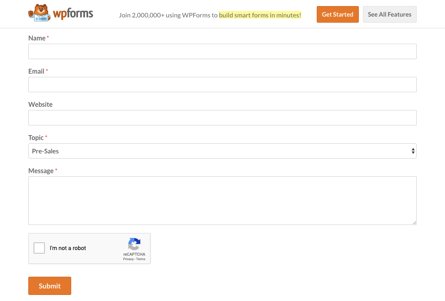
Task: Click the resize grip of the Message box
Action: pyautogui.click(x=414, y=222)
